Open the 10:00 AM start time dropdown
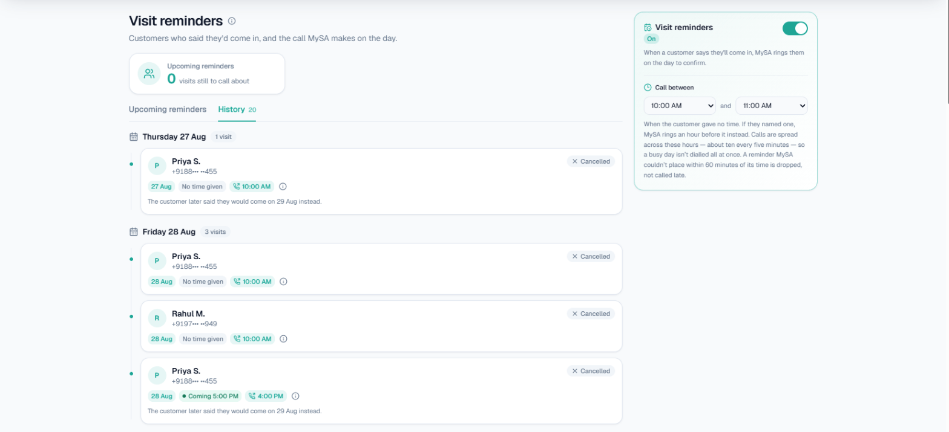 click(680, 106)
